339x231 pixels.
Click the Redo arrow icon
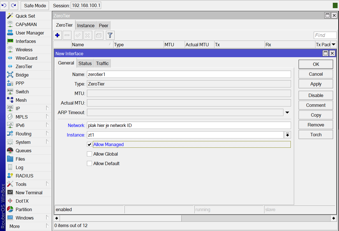[x=13, y=5]
